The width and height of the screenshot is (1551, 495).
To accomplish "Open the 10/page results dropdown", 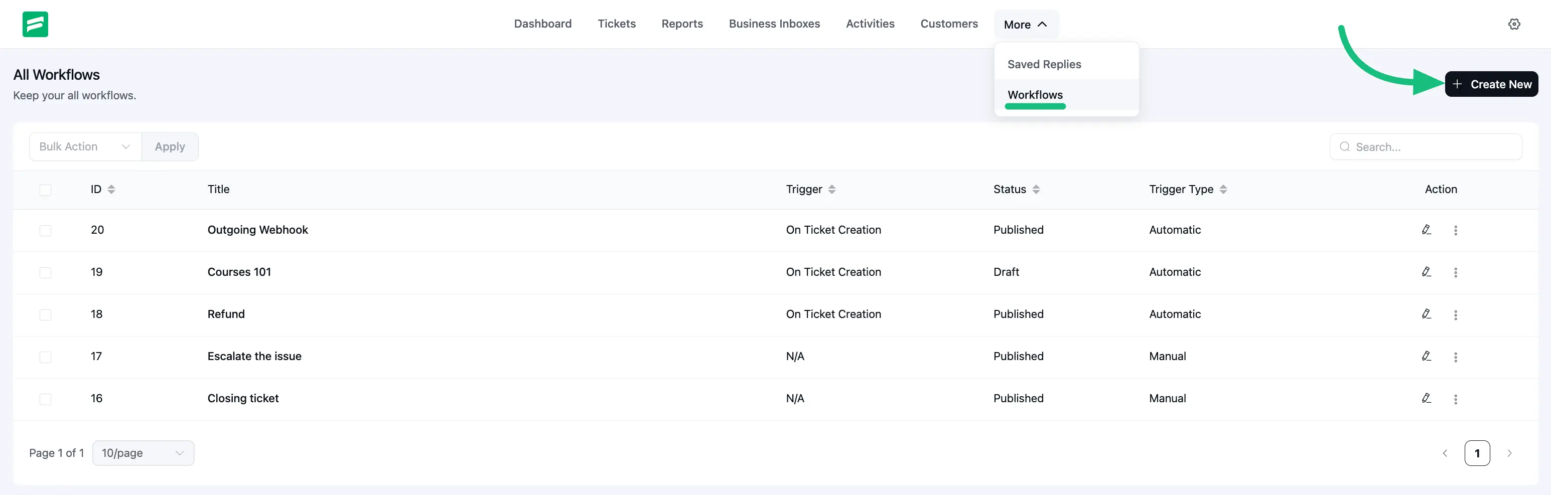I will click(x=143, y=453).
